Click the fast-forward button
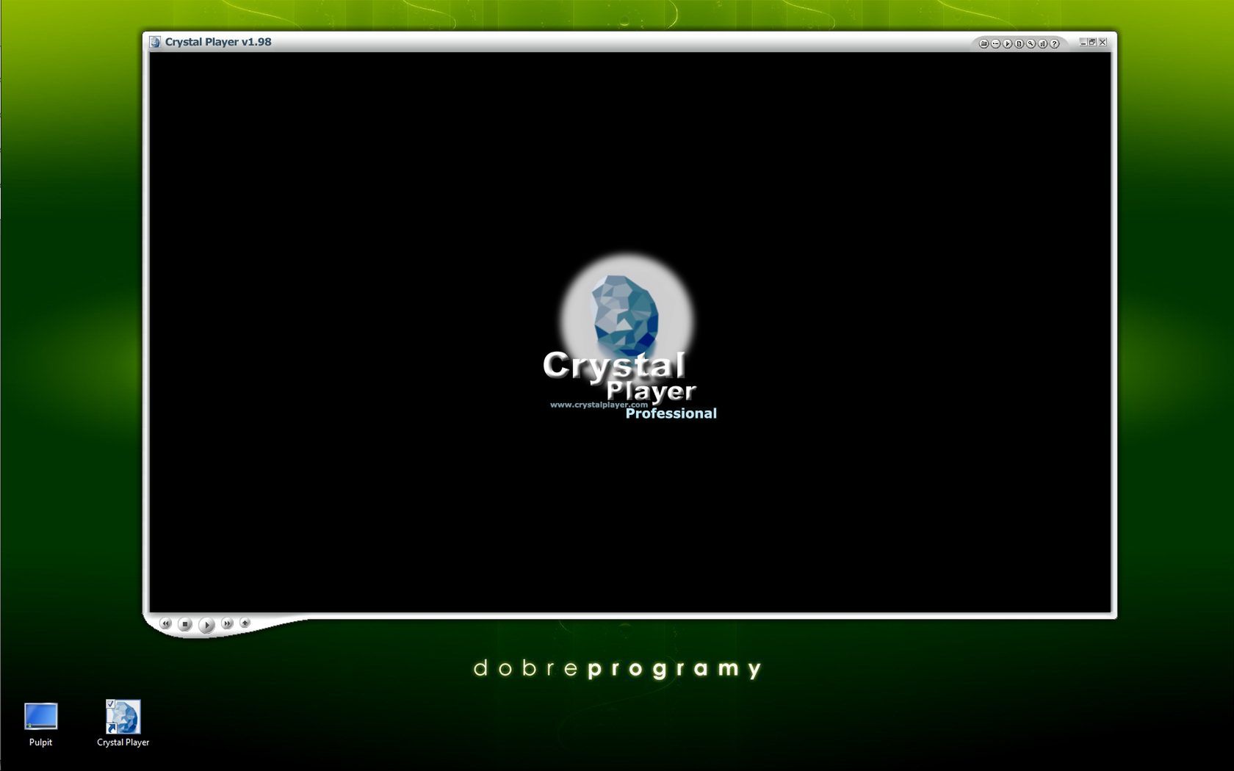Viewport: 1234px width, 771px height. [x=227, y=623]
